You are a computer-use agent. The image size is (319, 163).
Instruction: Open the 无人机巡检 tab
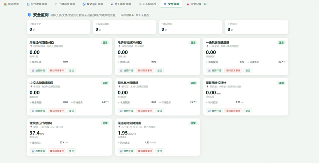pyautogui.click(x=148, y=4)
